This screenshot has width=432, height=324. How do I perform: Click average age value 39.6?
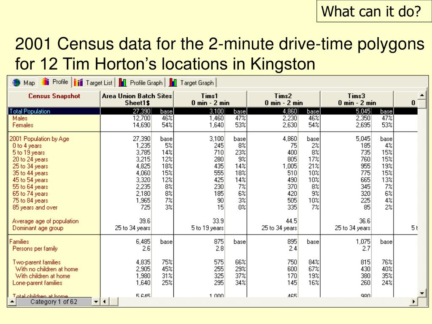[x=145, y=221]
